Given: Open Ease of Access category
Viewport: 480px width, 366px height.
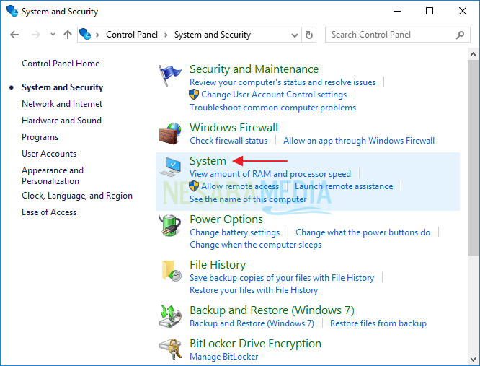Looking at the screenshot, I should (49, 212).
